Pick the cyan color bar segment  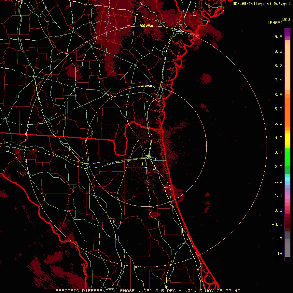click(x=287, y=179)
